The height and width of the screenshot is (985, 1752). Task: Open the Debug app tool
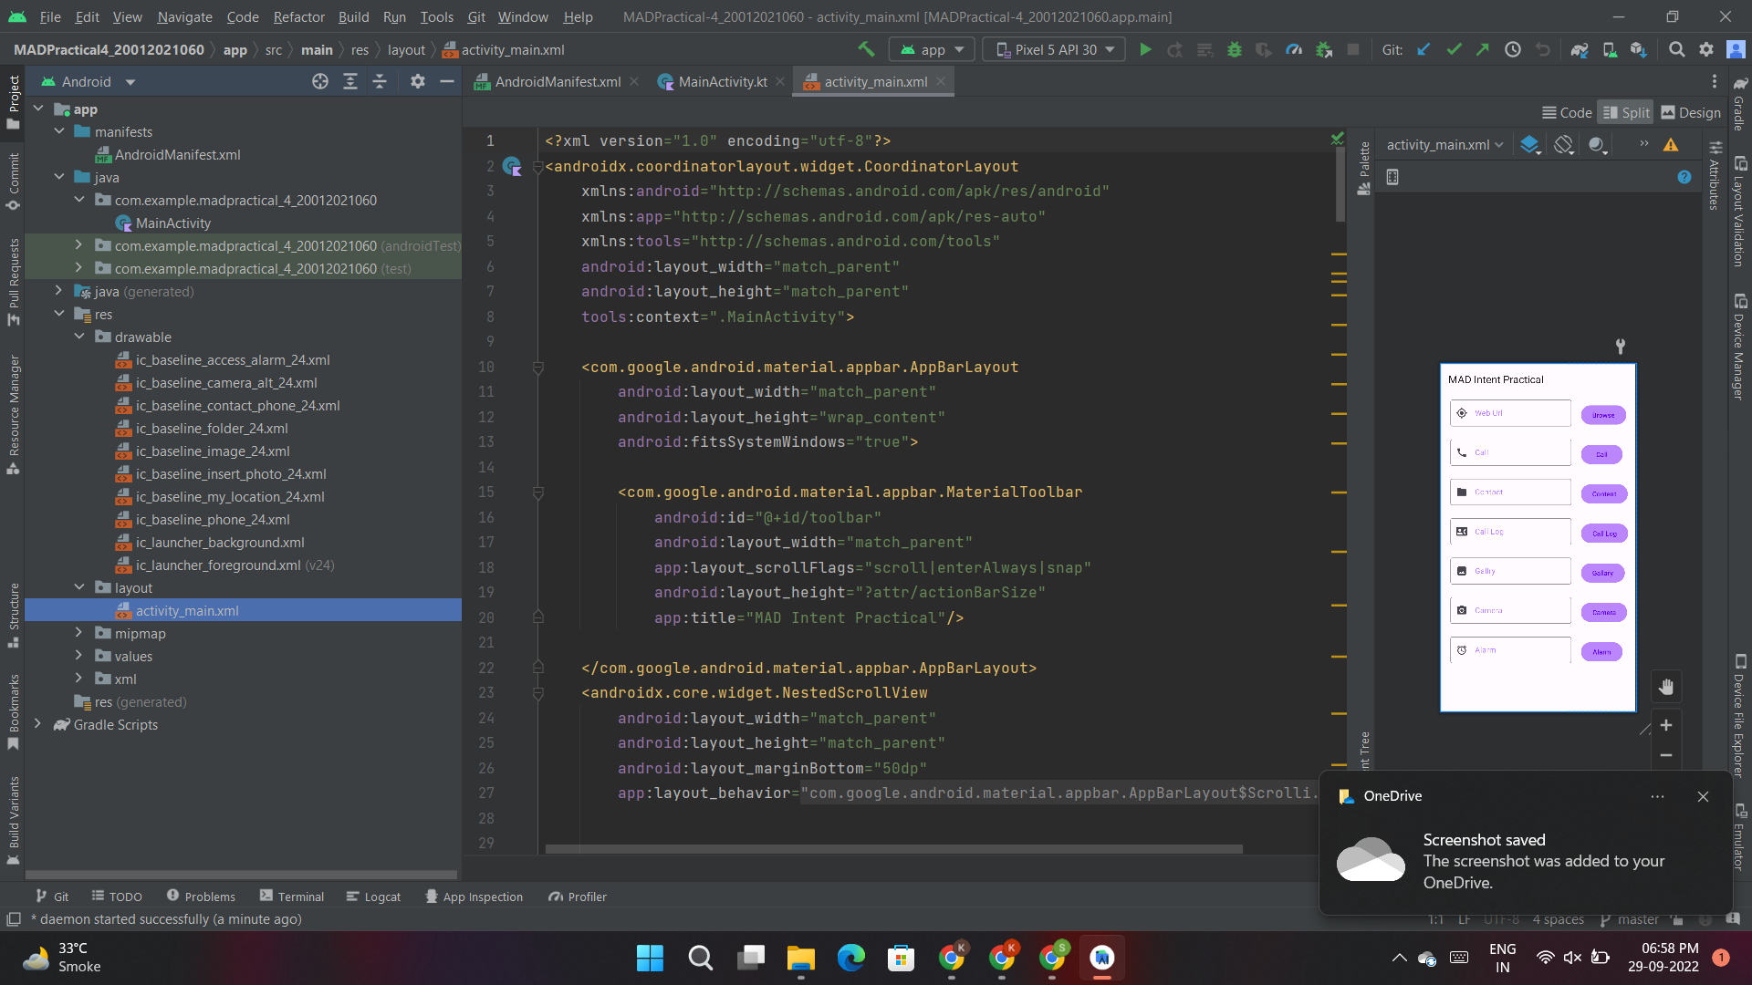click(x=1235, y=49)
